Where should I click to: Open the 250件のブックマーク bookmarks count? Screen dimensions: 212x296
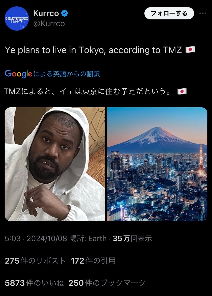107,283
